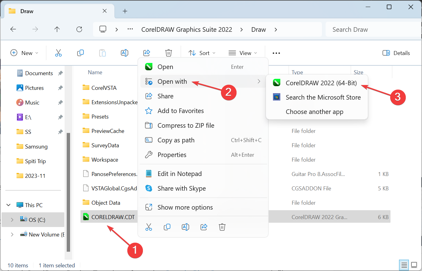422x271 pixels.
Task: Click the Rename icon in the toolbar
Action: click(125, 53)
